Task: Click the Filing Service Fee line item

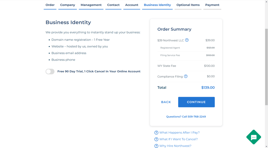Action: pos(170,55)
